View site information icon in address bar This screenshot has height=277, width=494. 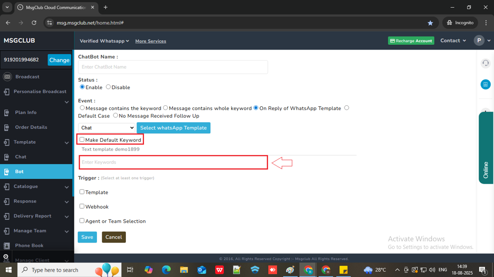pos(50,23)
